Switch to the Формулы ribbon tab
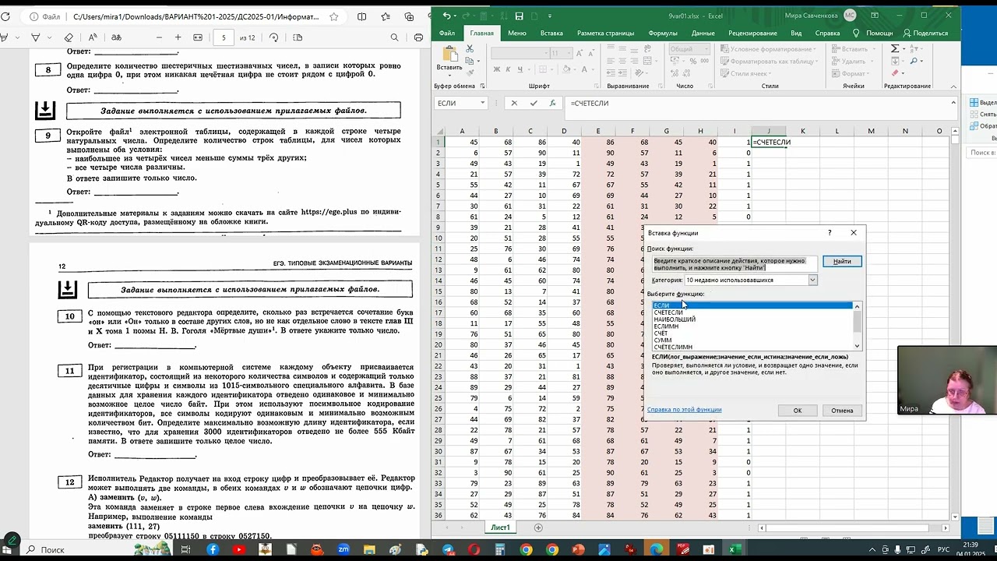The width and height of the screenshot is (997, 561). click(663, 33)
